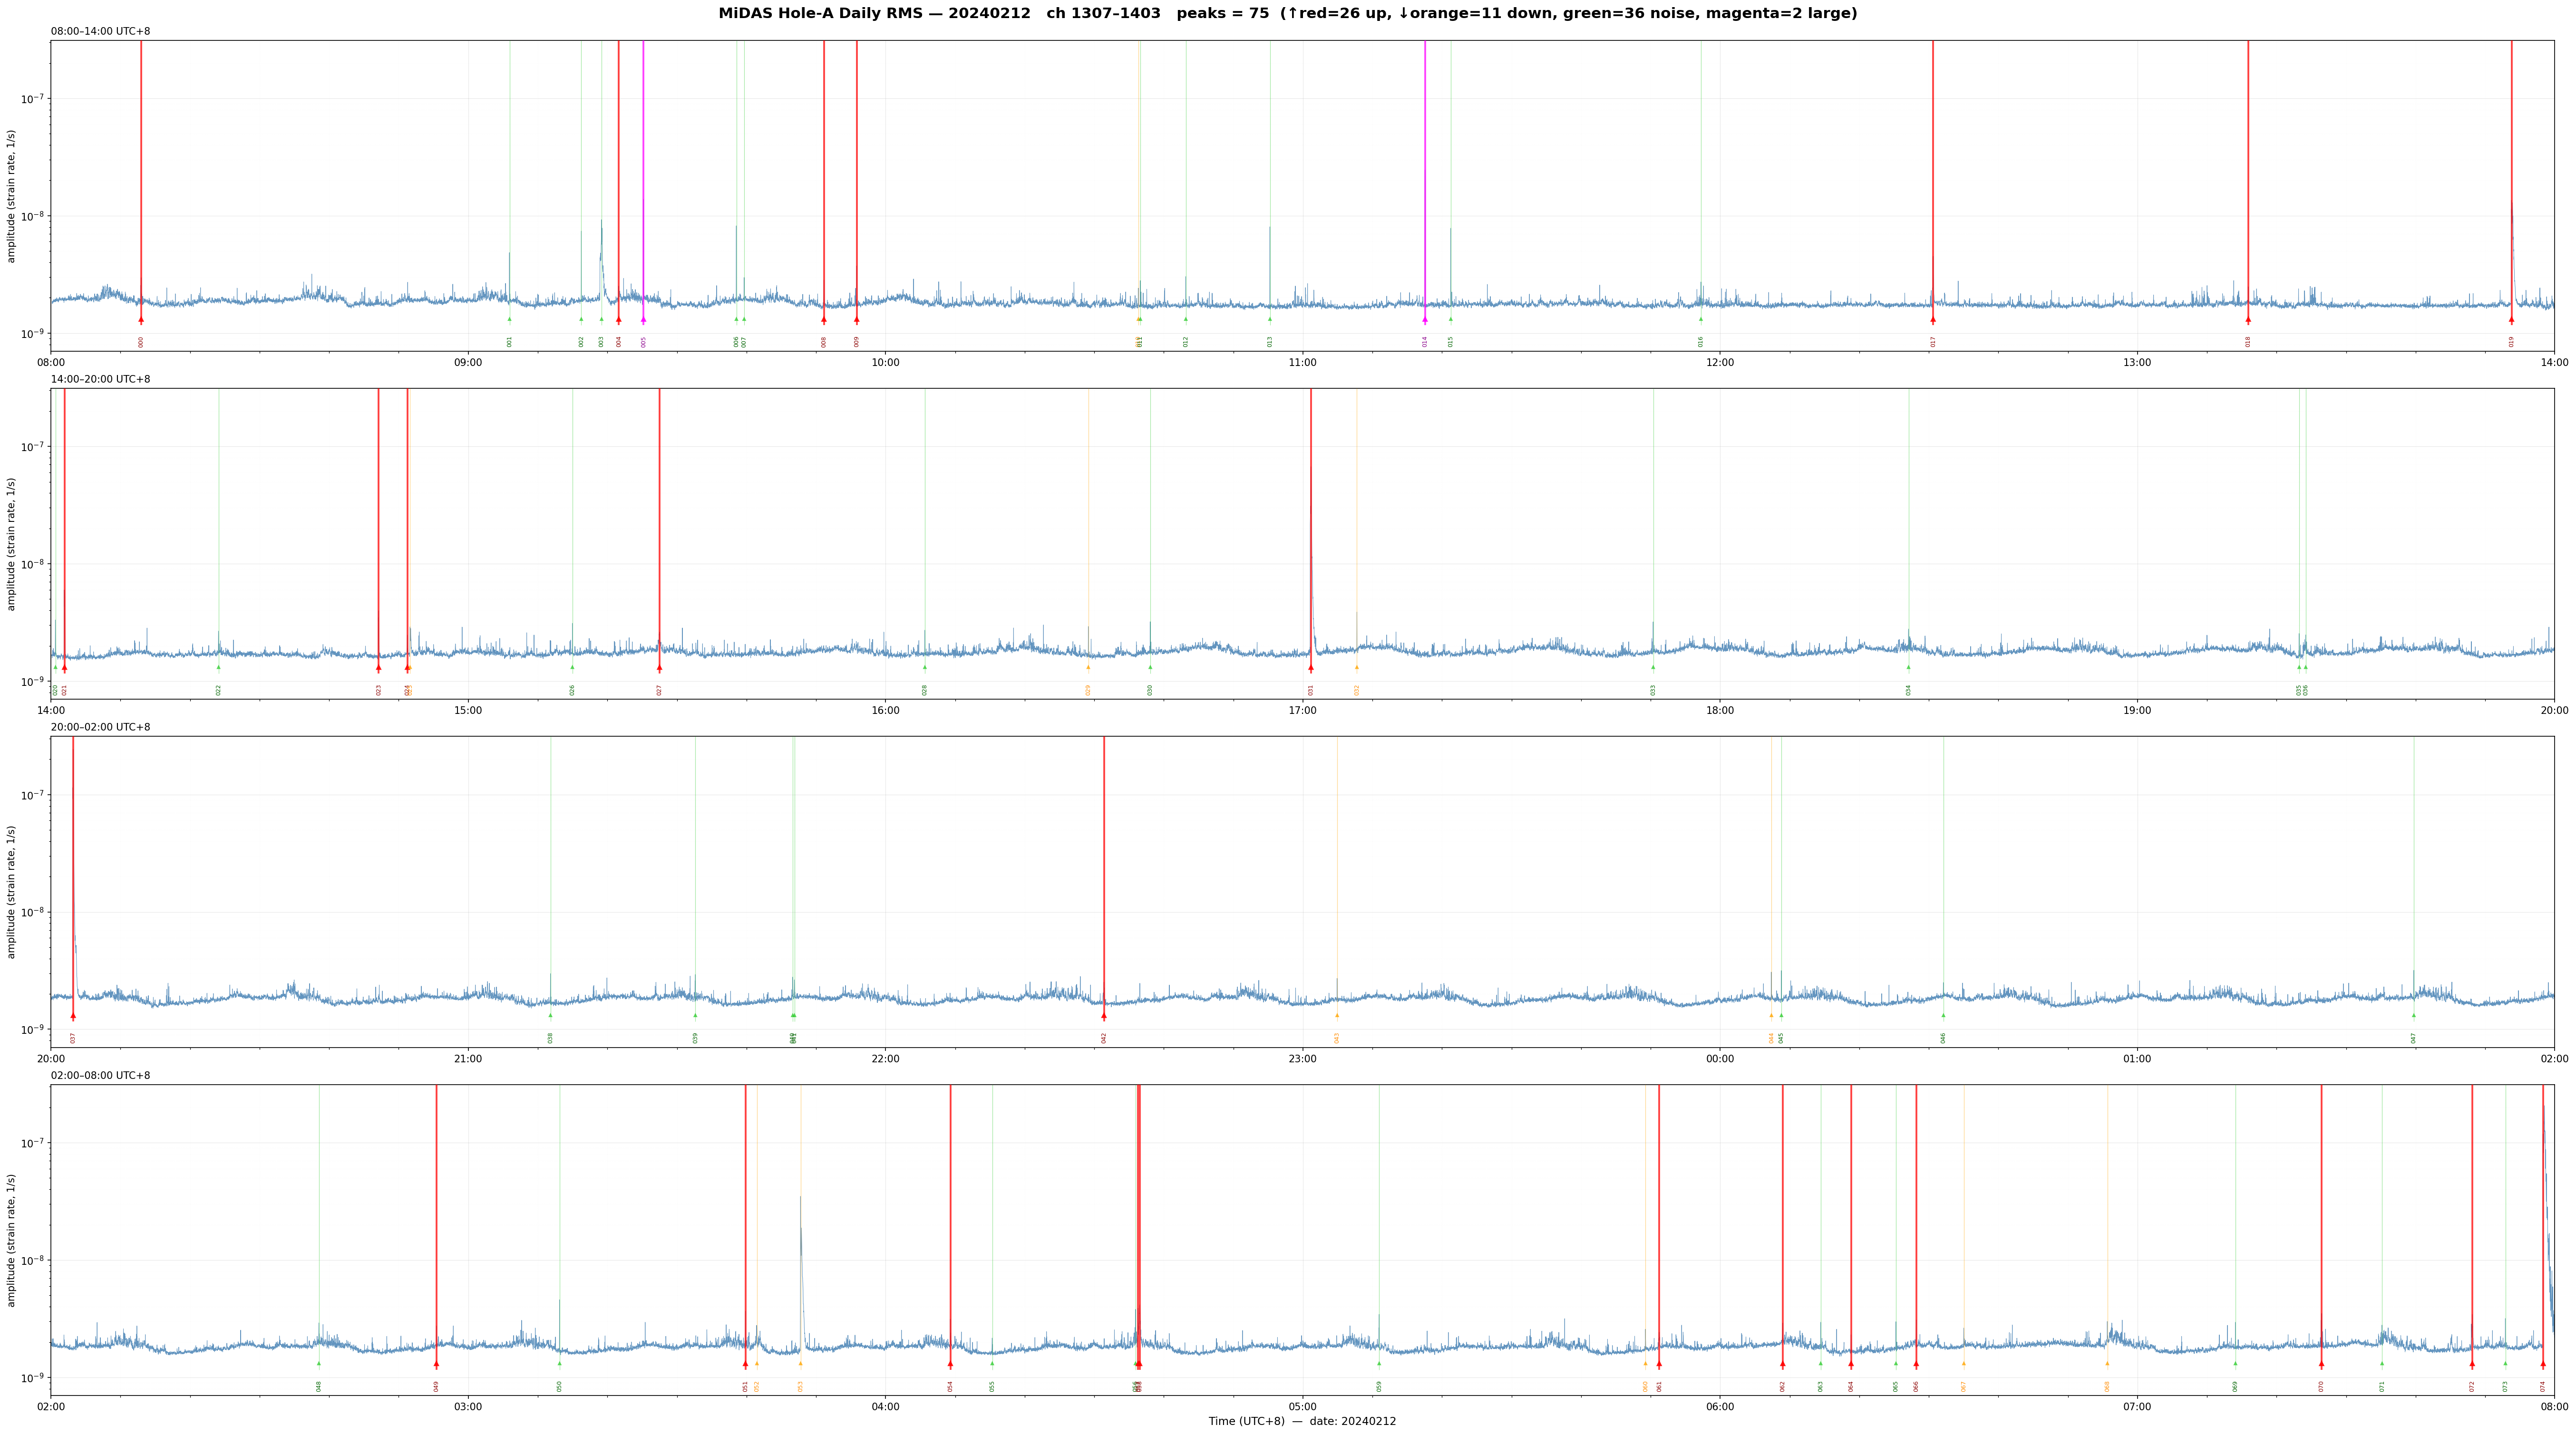This screenshot has height=1434, width=2576.
Task: Click the "13:00" x-axis tick label
Action: pyautogui.click(x=2137, y=363)
